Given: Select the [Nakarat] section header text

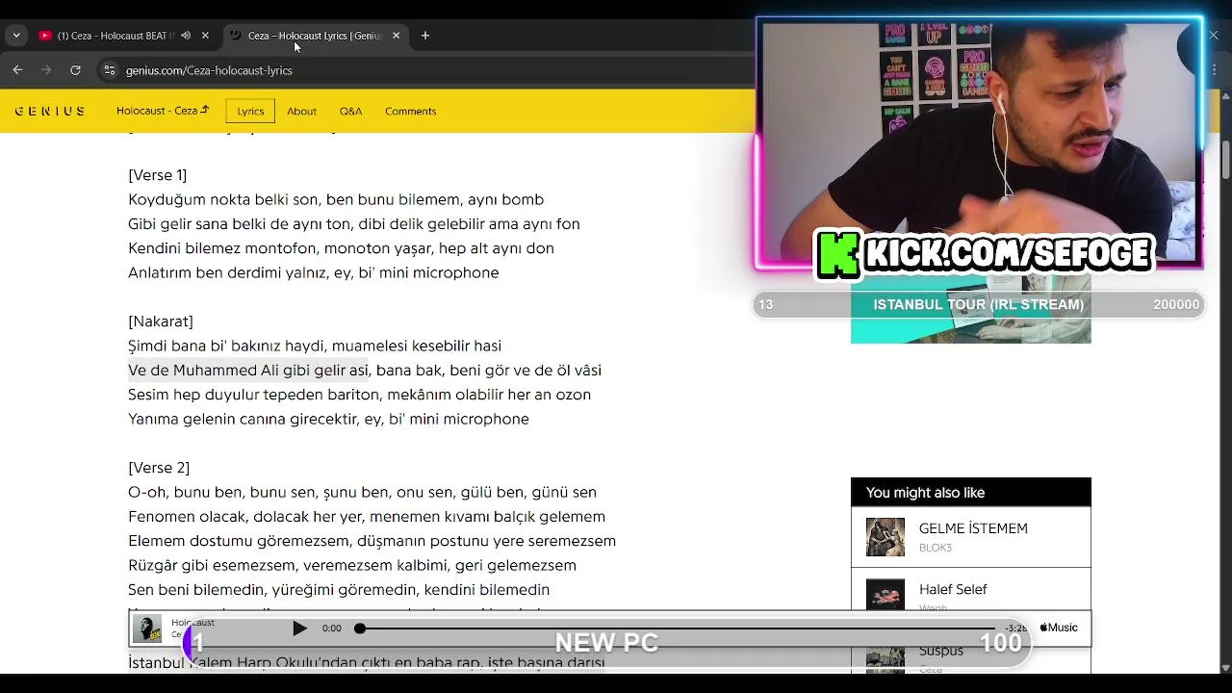Looking at the screenshot, I should [161, 321].
